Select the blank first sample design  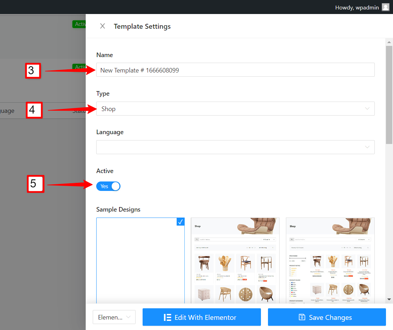click(x=140, y=261)
